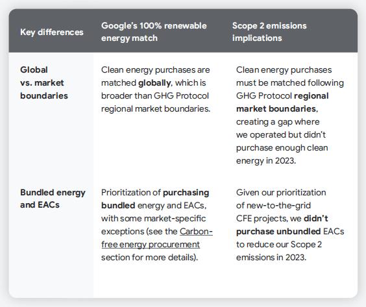Click the bold text purchasing bundled

pyautogui.click(x=155, y=199)
